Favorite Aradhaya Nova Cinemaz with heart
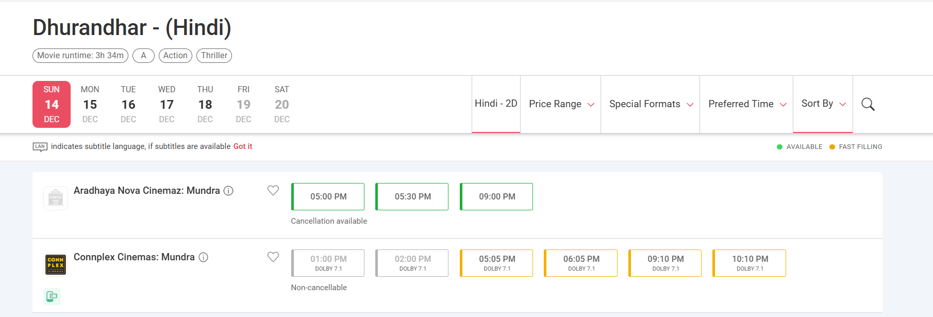Screen dimensions: 933x317 coord(273,190)
